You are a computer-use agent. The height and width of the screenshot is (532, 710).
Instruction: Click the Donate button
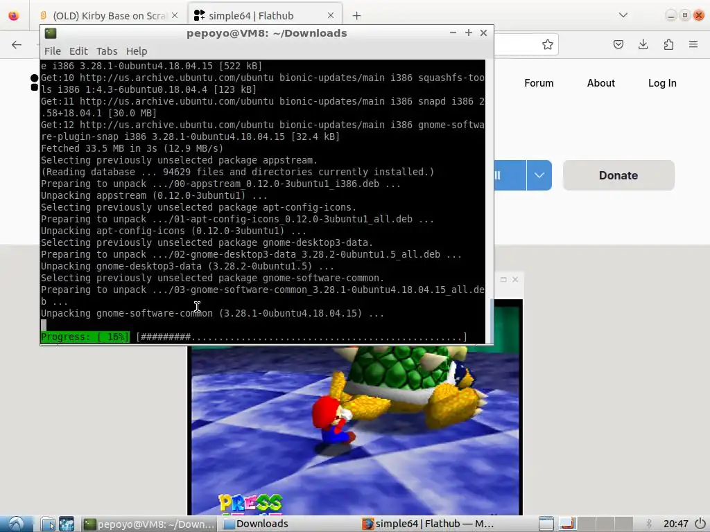[x=618, y=175]
